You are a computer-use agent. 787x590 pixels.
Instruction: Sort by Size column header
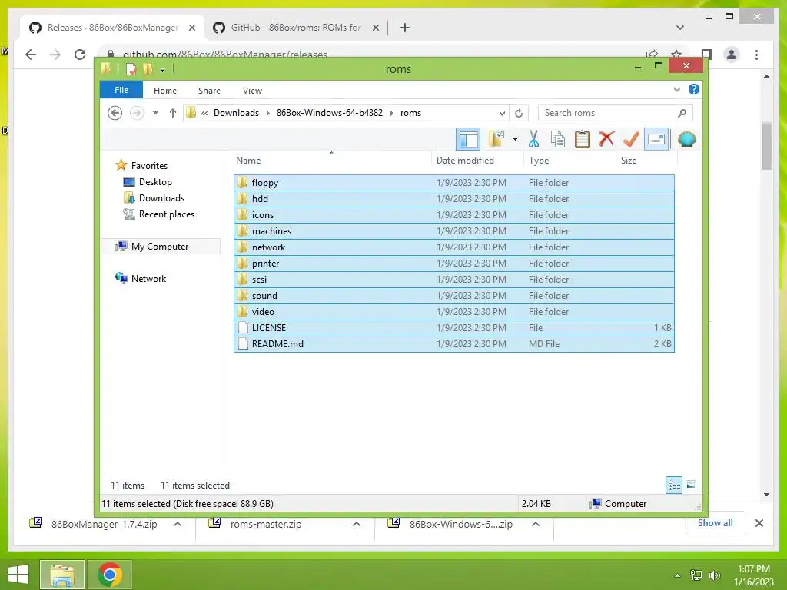[x=646, y=161]
